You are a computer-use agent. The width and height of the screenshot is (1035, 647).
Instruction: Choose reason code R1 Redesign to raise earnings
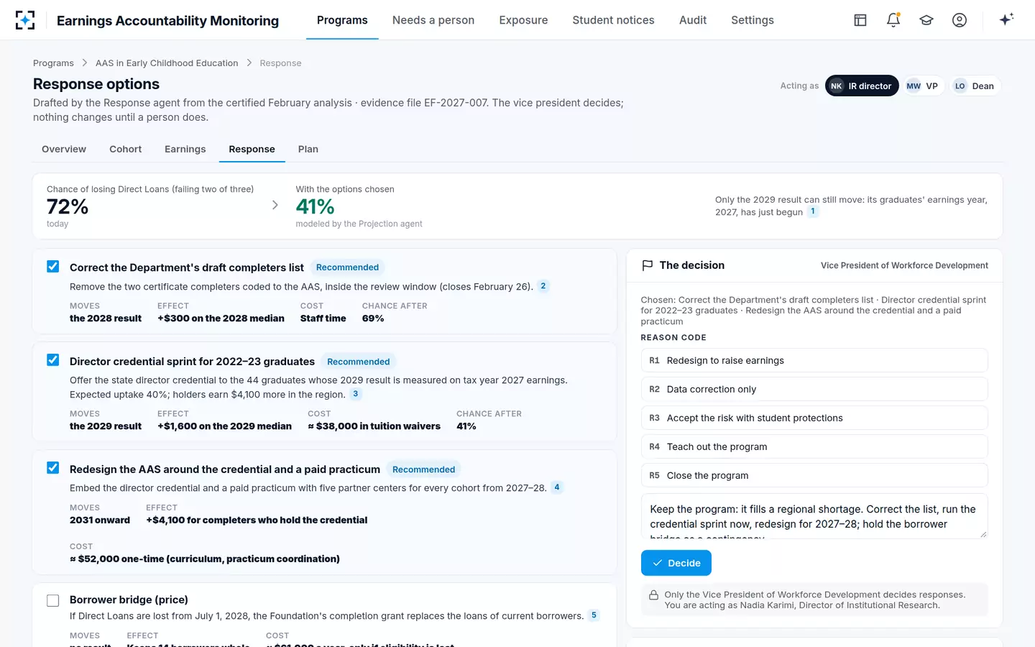pyautogui.click(x=814, y=360)
